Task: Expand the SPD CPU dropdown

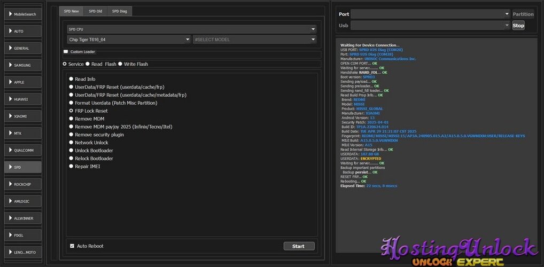Action: click(x=192, y=29)
